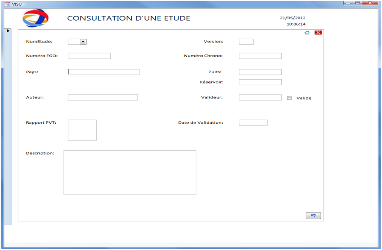This screenshot has height=250, width=382.
Task: Focus the Valideur input field
Action: (x=260, y=97)
